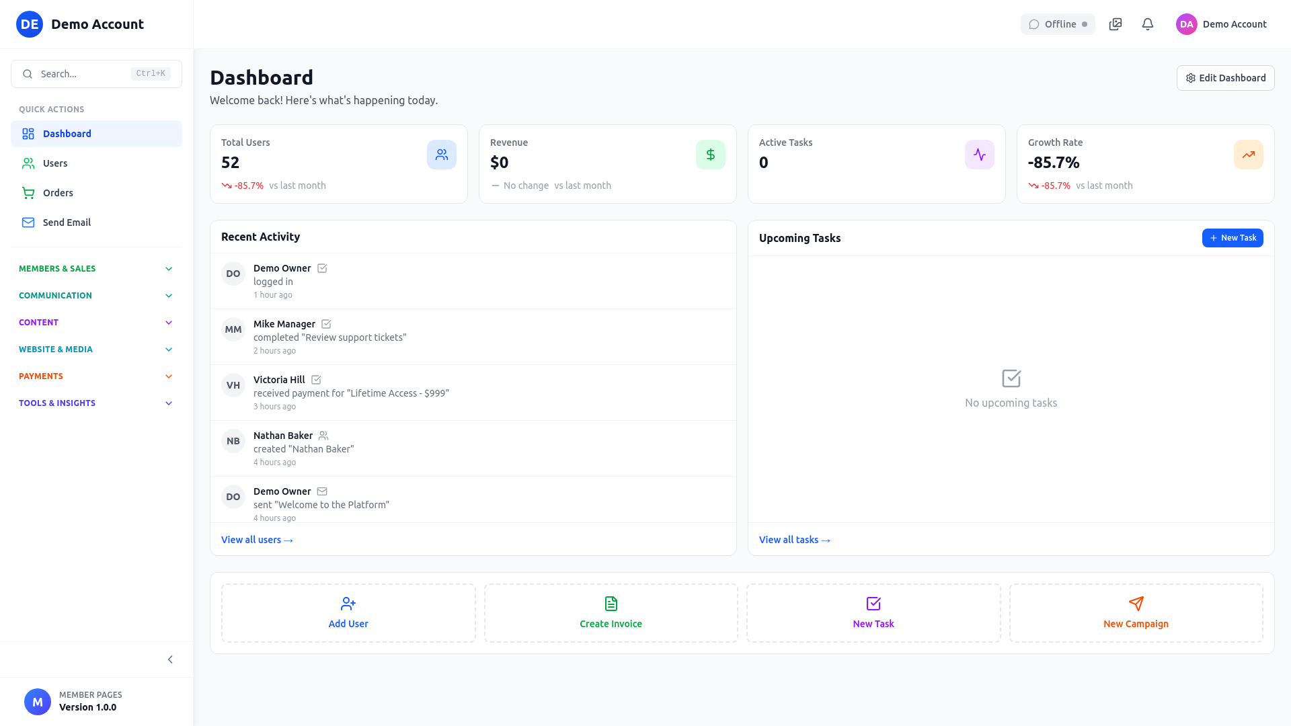1291x726 pixels.
Task: Click the New Task button in Upcoming Tasks
Action: [1233, 237]
